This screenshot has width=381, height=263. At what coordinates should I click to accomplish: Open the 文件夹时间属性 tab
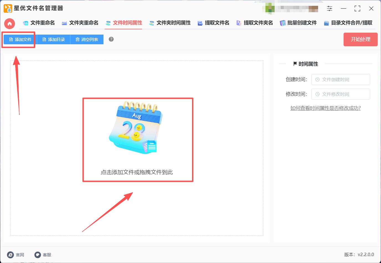[170, 23]
